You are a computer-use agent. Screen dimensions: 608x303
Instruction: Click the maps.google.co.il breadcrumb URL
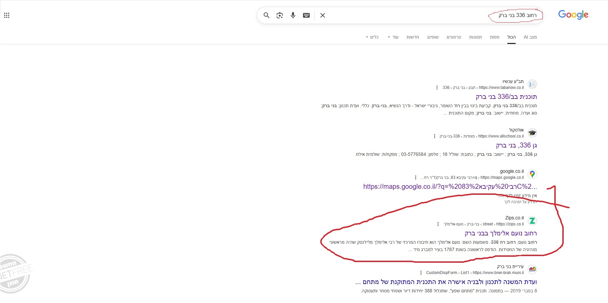coord(472,177)
